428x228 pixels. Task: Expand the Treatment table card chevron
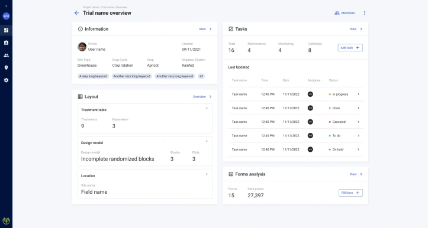click(x=207, y=108)
